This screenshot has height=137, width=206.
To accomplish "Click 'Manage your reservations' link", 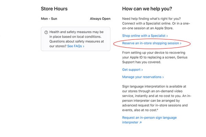I will tap(143, 77).
